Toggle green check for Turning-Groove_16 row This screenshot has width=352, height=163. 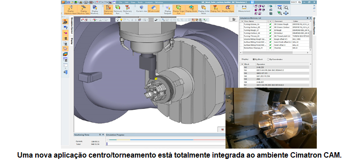click(270, 24)
